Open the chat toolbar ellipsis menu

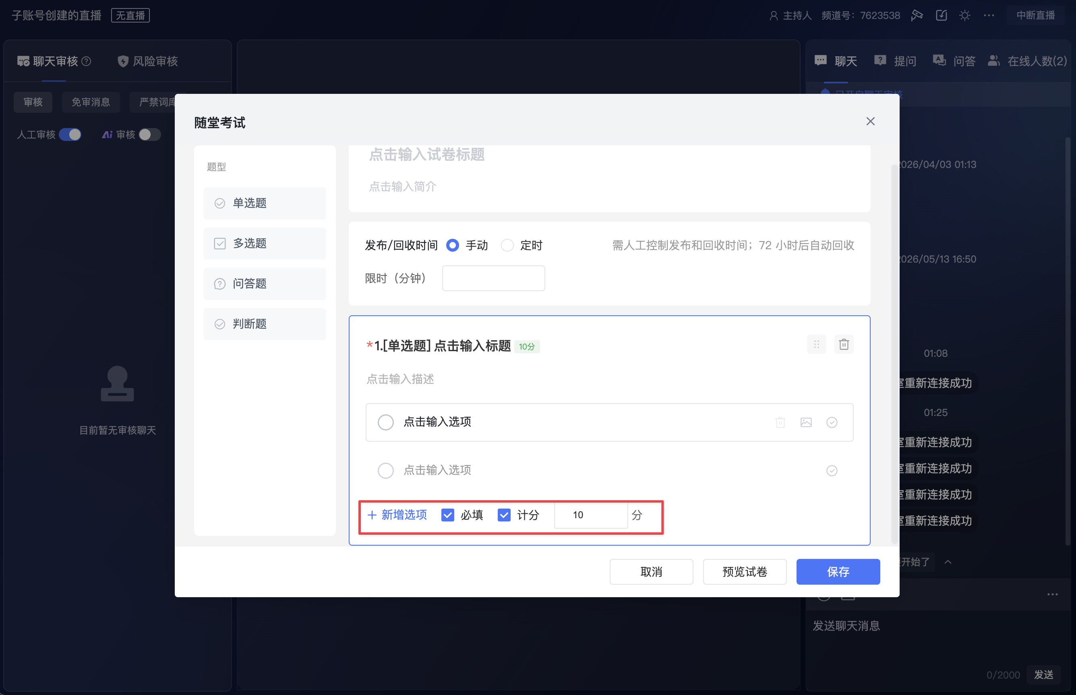(x=1052, y=594)
